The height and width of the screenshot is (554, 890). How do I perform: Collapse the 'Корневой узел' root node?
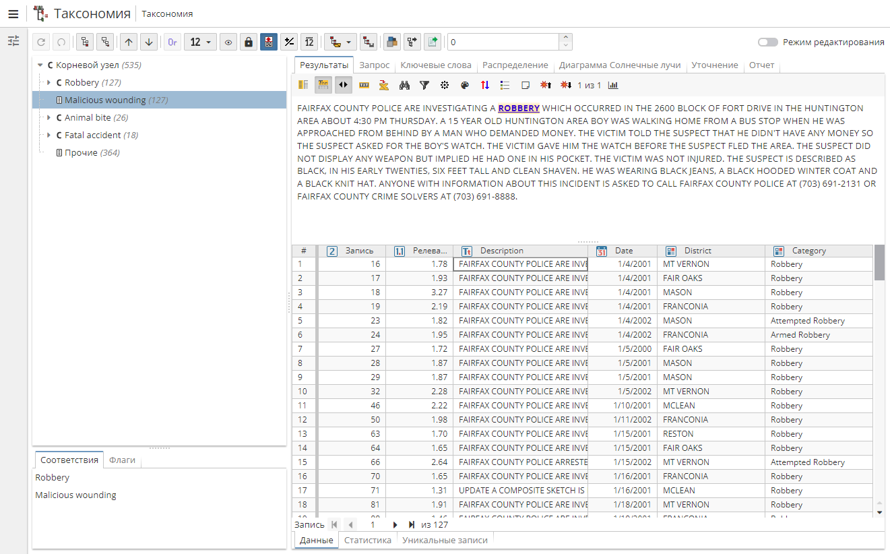(x=40, y=65)
